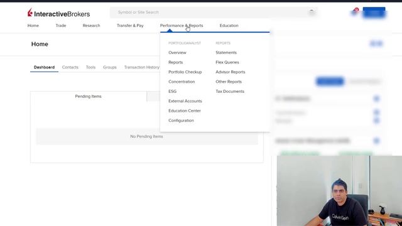Open the ESG item
The image size is (402, 226).
coord(172,92)
